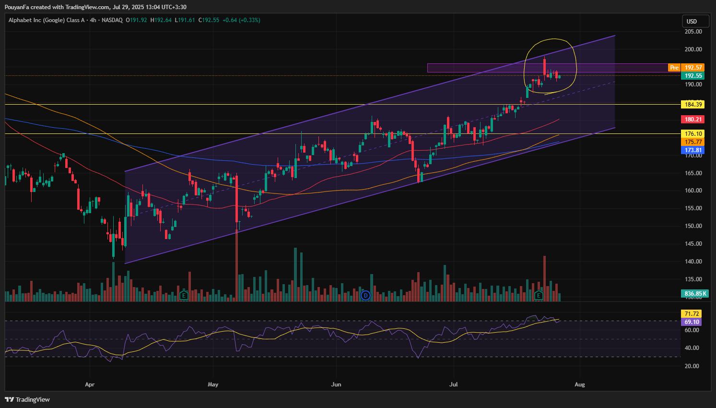Click the 140.00 price axis label
The height and width of the screenshot is (408, 716).
coord(693,262)
